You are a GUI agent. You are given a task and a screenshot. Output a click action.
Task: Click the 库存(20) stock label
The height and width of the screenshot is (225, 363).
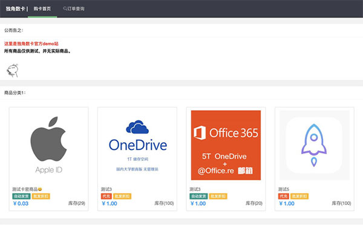click(254, 203)
